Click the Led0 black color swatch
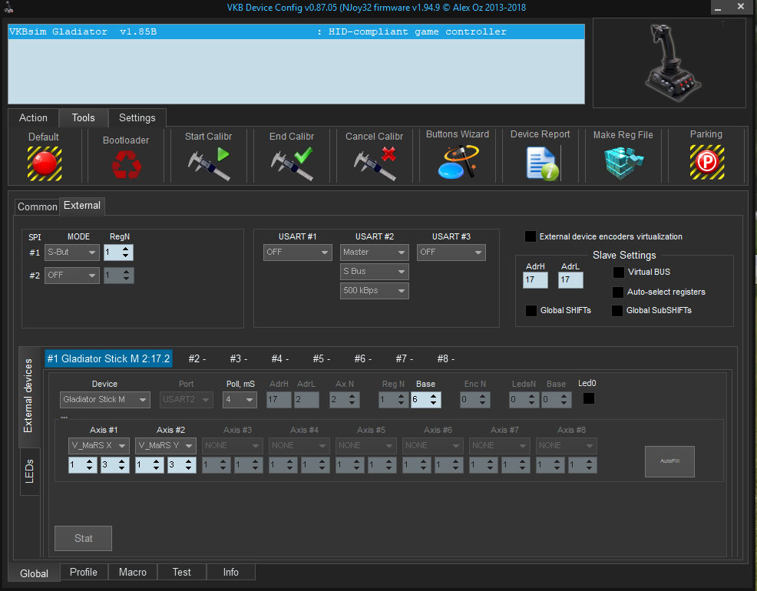 pos(589,398)
